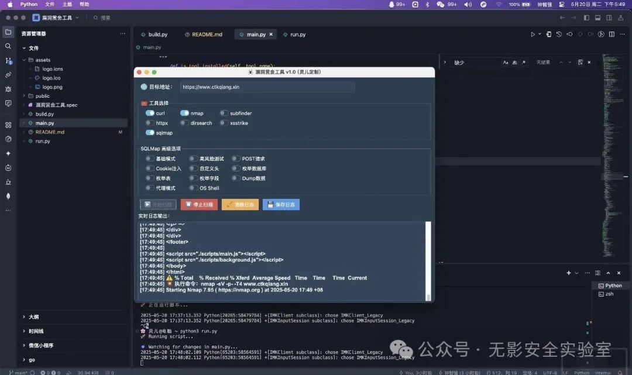The height and width of the screenshot is (375, 632).
Task: Add a new terminal with the plus icon
Action: [x=569, y=273]
